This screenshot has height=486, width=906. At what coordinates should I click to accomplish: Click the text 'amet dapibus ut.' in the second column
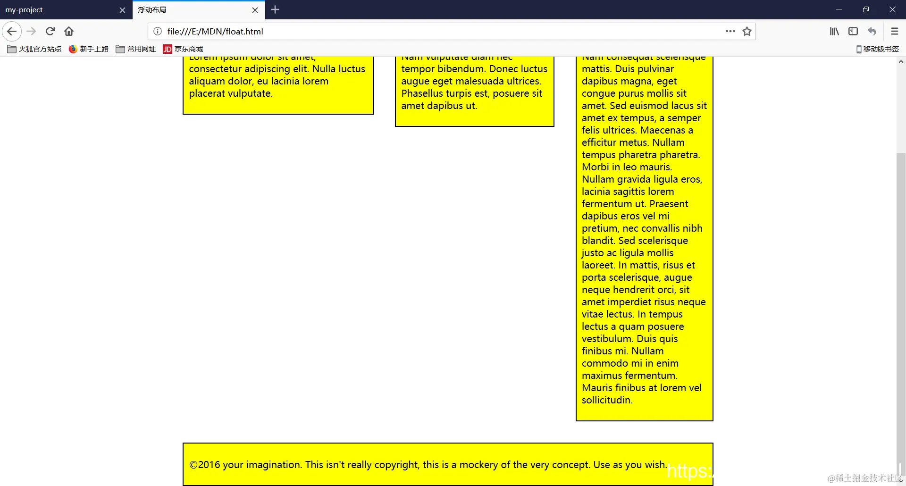pos(439,106)
